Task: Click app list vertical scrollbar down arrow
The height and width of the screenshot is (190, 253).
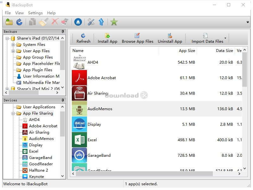Action: (x=244, y=168)
